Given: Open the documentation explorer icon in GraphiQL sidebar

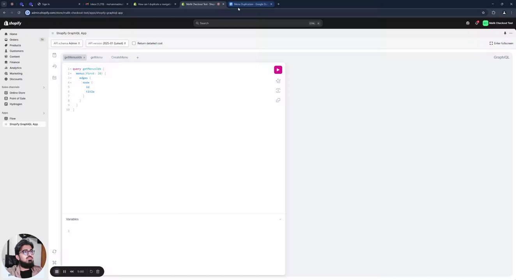Looking at the screenshot, I should [x=54, y=55].
